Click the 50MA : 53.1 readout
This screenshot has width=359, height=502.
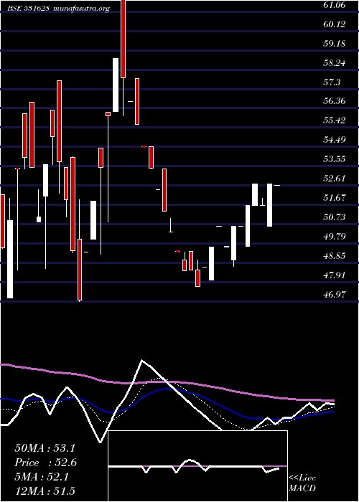click(45, 448)
